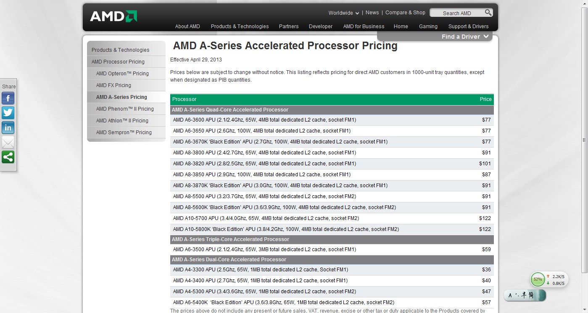Click the email share envelope icon

pyautogui.click(x=8, y=142)
